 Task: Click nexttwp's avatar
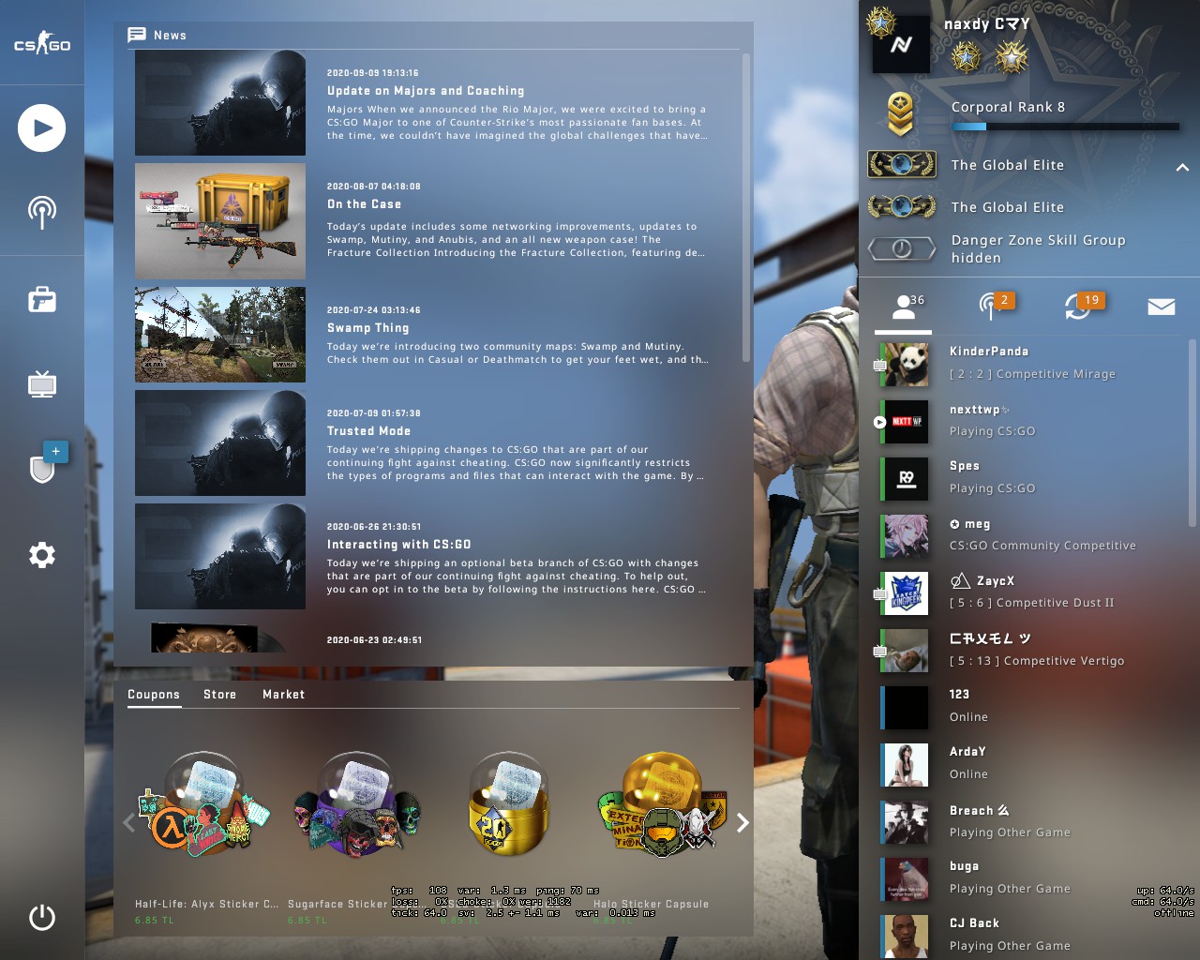pos(907,422)
